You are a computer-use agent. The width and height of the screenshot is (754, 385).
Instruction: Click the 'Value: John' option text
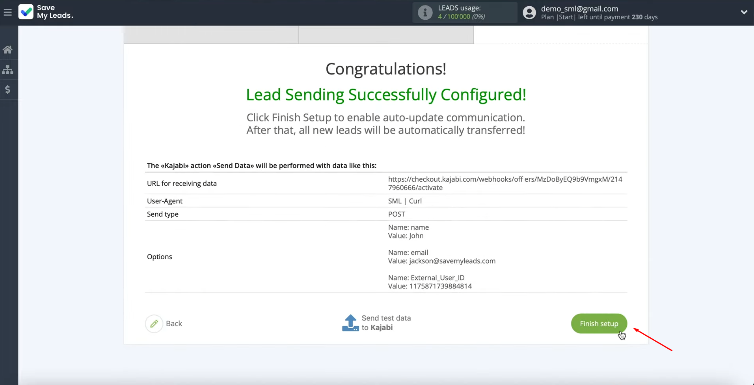[406, 236]
